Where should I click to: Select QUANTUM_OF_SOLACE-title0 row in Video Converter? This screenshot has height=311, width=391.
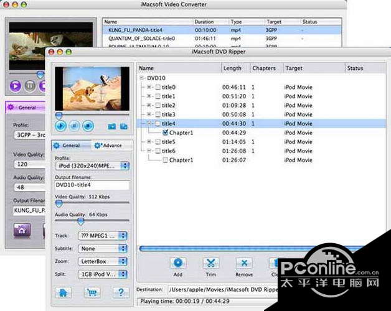click(222, 39)
